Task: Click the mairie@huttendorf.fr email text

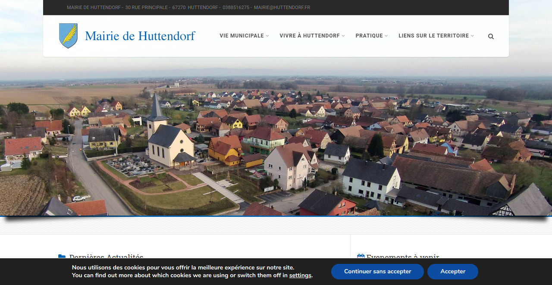Action: point(282,7)
